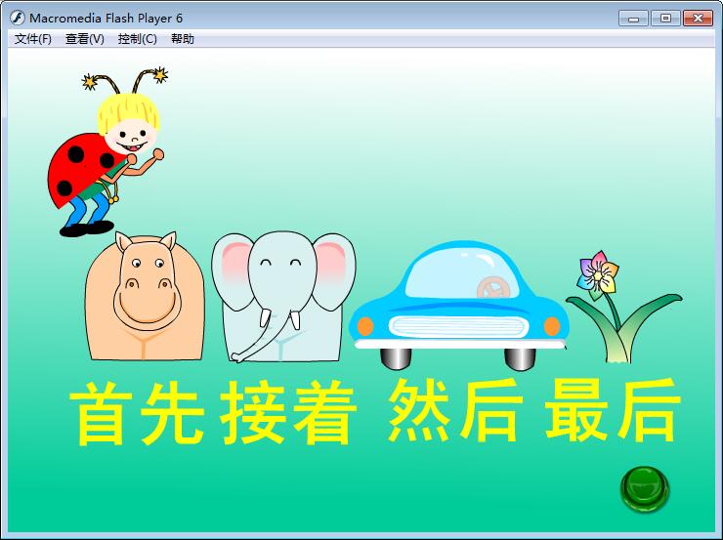Image resolution: width=723 pixels, height=540 pixels.
Task: Open the 帮助 menu
Action: pos(183,39)
